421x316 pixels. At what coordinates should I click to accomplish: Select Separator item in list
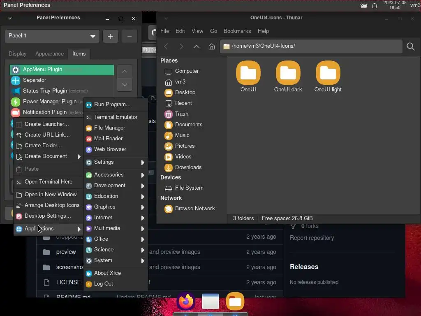[62, 80]
